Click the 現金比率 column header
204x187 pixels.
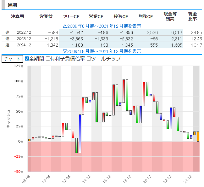[192, 17]
